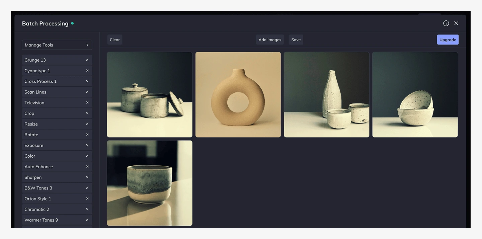Click the purple Upgrade button
482x239 pixels.
pyautogui.click(x=448, y=40)
